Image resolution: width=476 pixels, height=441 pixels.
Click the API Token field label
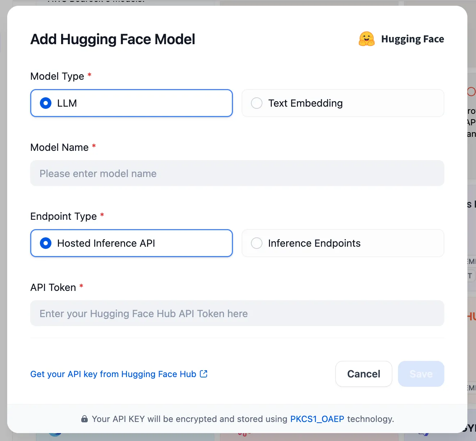click(x=53, y=287)
